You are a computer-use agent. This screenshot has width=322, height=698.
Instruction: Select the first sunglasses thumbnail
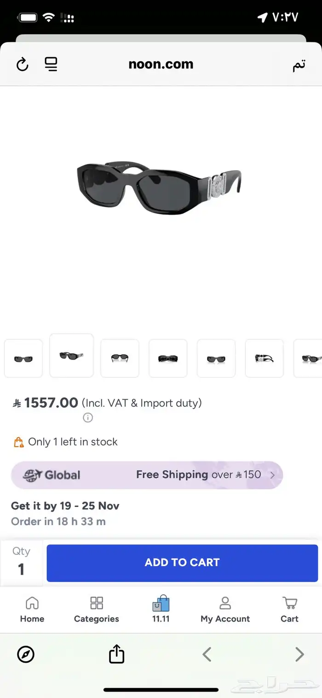[23, 358]
